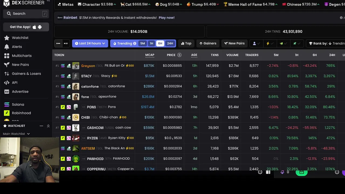Open the Cat meta category

coord(136,4)
